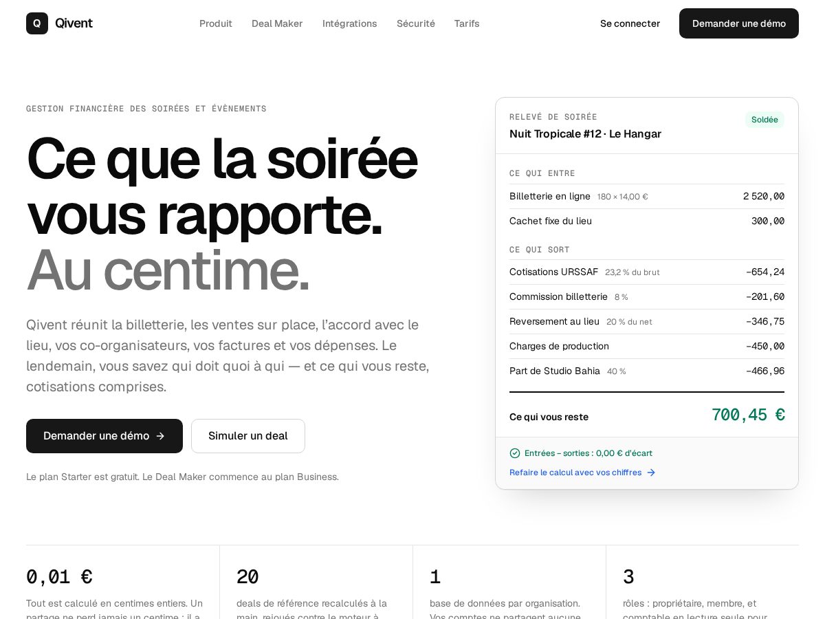Screen dimensions: 825x619
Task: Click the Entrées – sorties 0,00 € d'écart text
Action: coord(588,453)
